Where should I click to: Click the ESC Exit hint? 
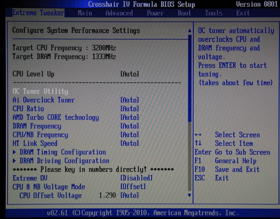(x=212, y=178)
